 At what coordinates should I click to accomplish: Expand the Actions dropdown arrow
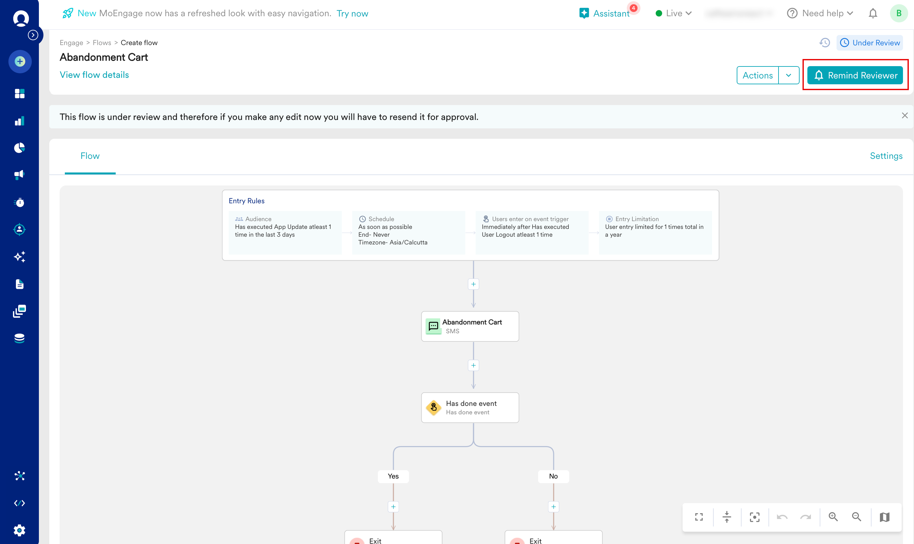(788, 75)
